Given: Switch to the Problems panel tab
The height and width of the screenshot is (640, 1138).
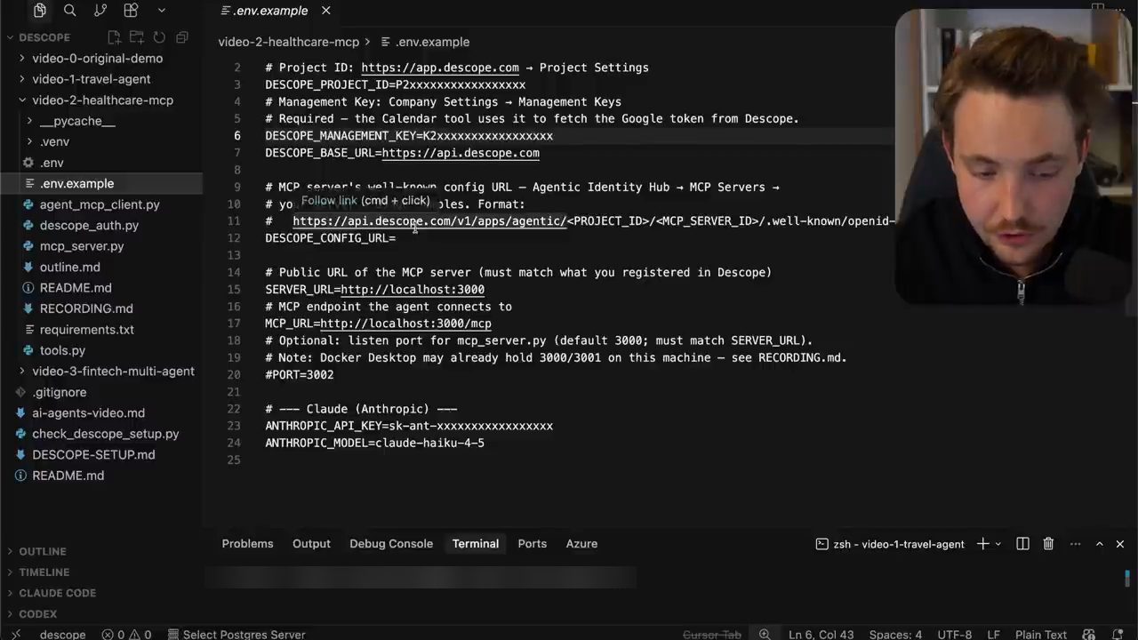Looking at the screenshot, I should [x=247, y=544].
